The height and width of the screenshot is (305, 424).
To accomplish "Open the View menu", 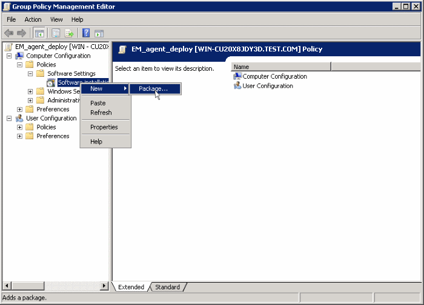I will [x=56, y=19].
